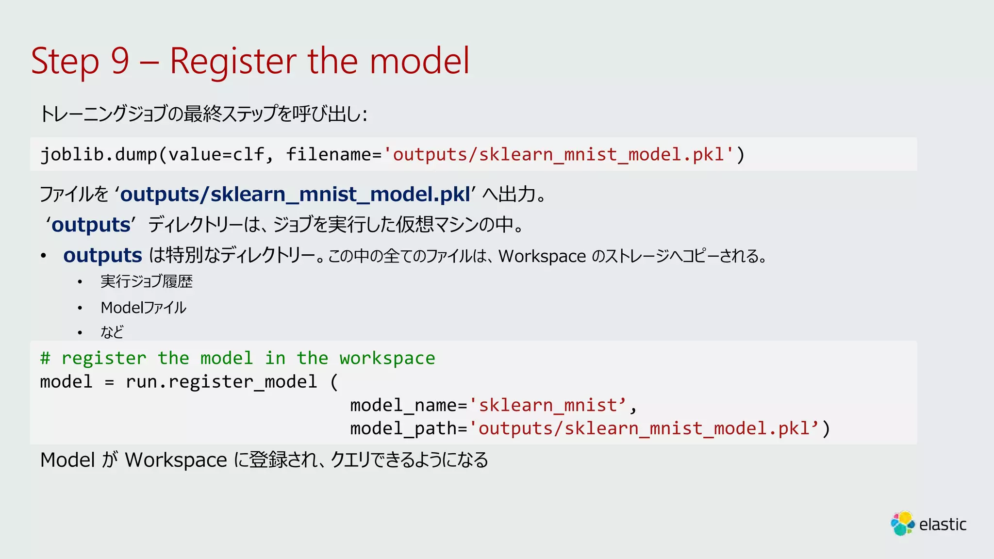
Task: Click the comment '# register the model in the workspace'
Action: pyautogui.click(x=238, y=358)
